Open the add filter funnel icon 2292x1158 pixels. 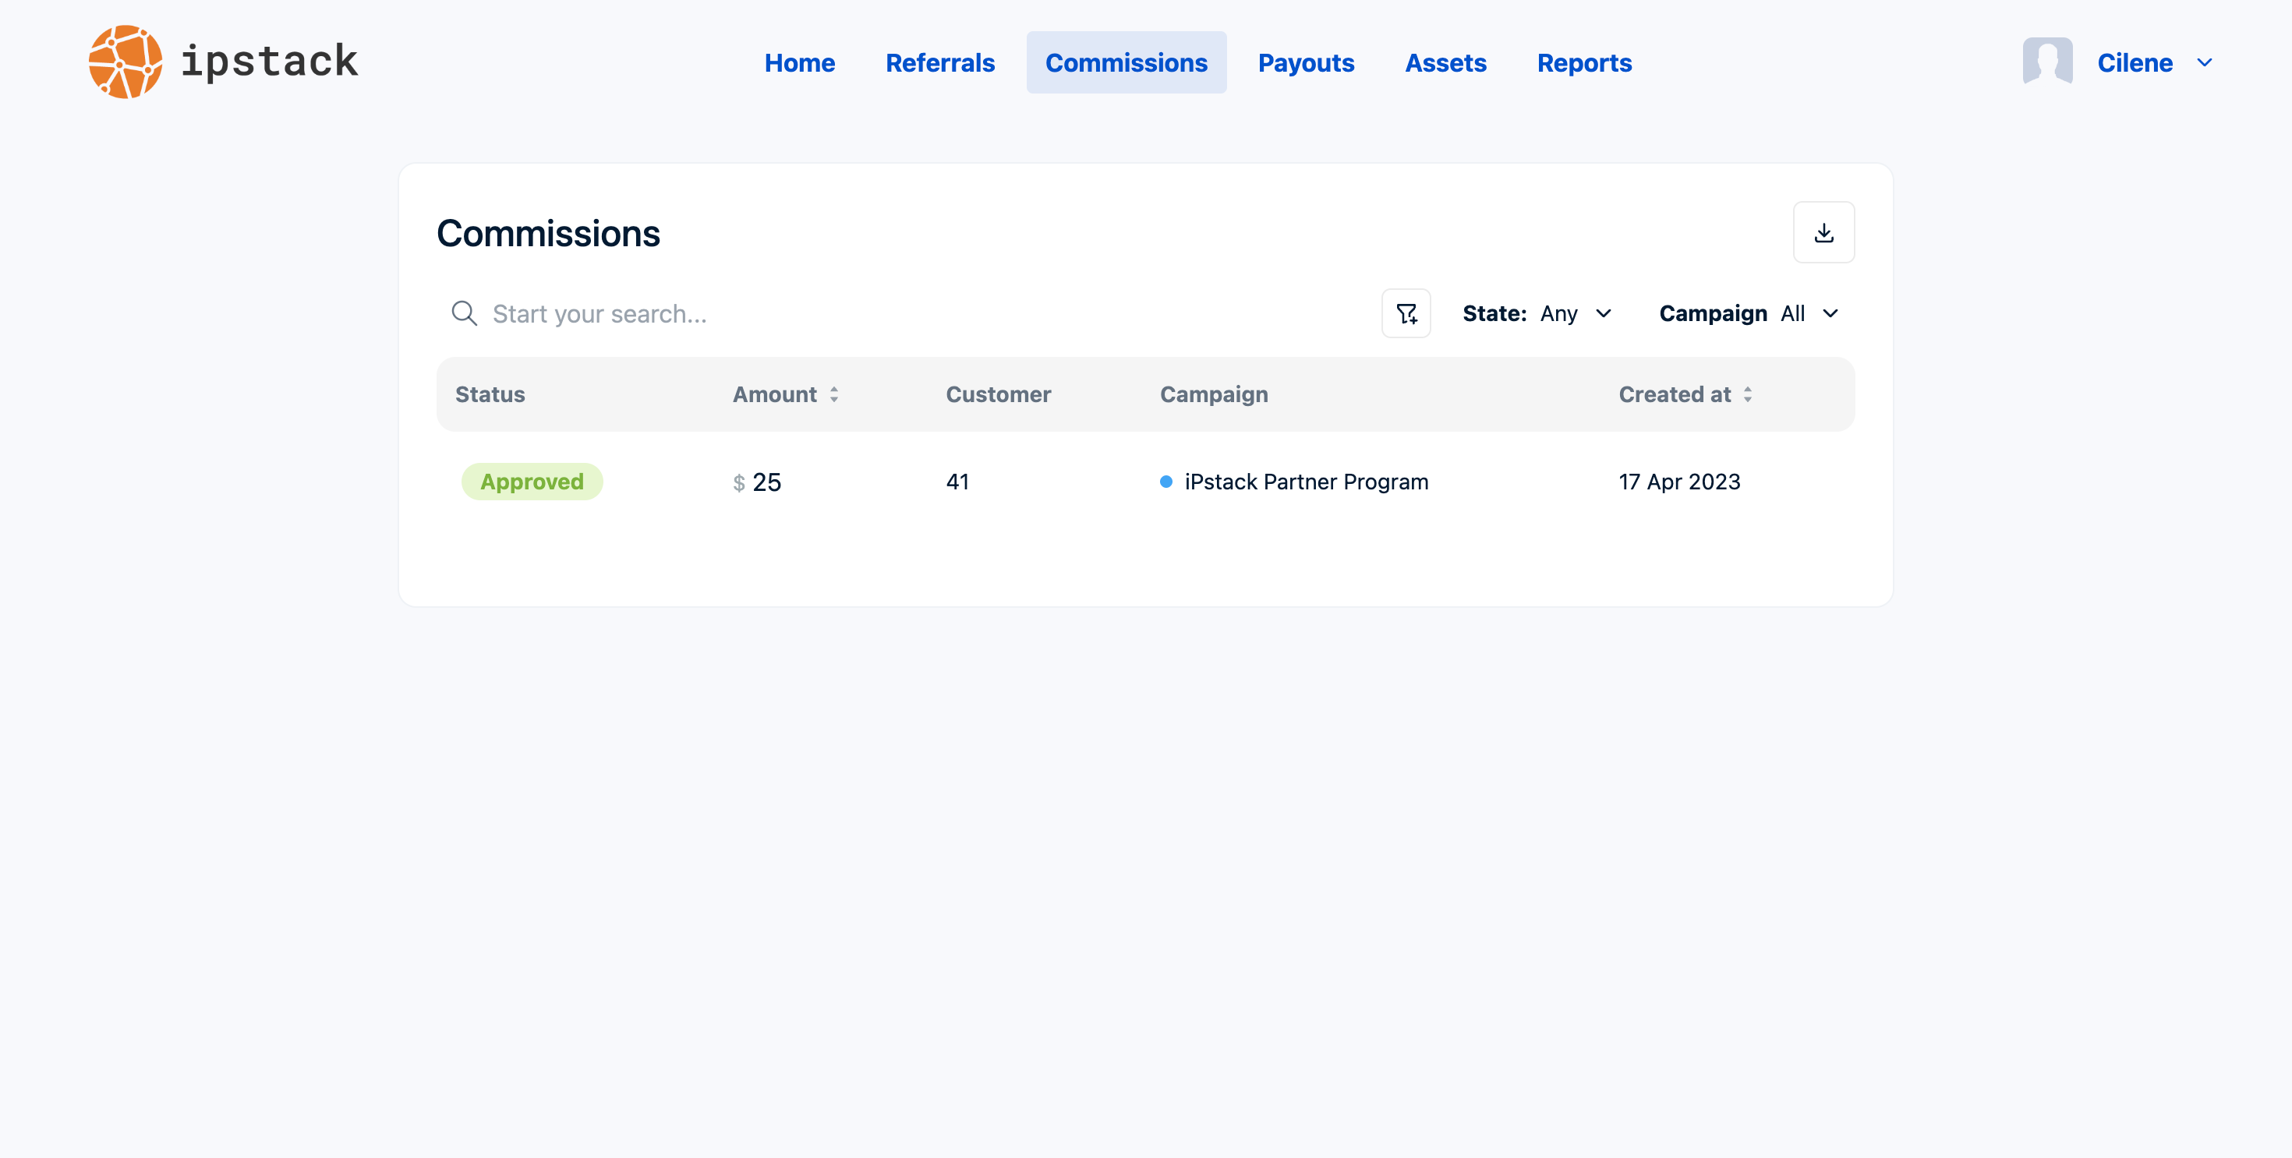[1406, 313]
